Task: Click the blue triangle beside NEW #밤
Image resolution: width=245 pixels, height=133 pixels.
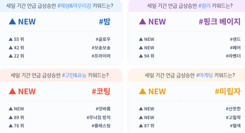Action: (x=12, y=22)
